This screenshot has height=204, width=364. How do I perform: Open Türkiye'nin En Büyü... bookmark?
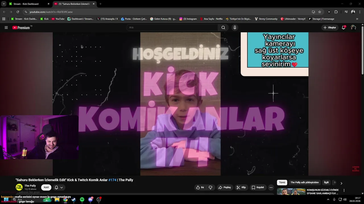pos(238,19)
